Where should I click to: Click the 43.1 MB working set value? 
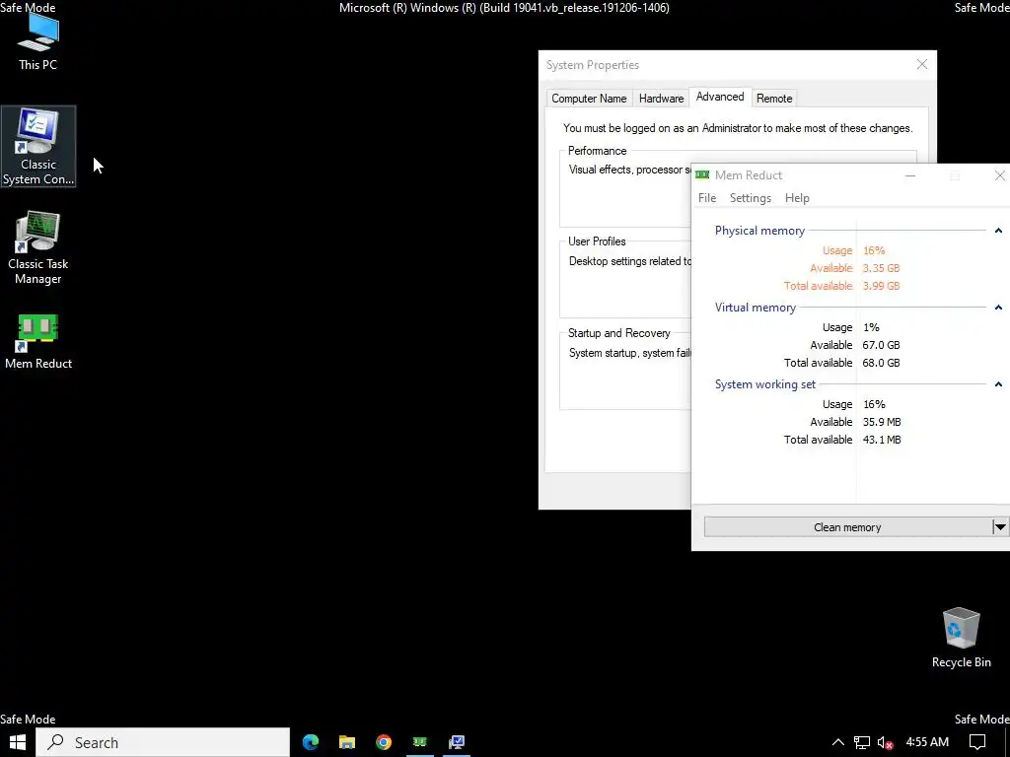pos(882,440)
